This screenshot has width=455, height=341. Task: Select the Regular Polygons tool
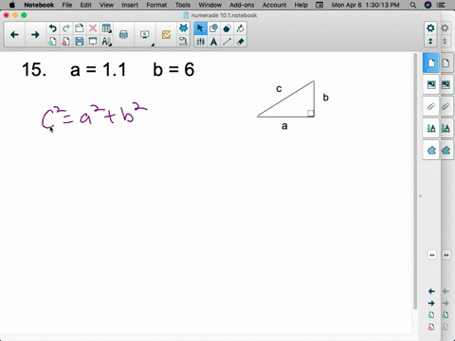pos(227,28)
